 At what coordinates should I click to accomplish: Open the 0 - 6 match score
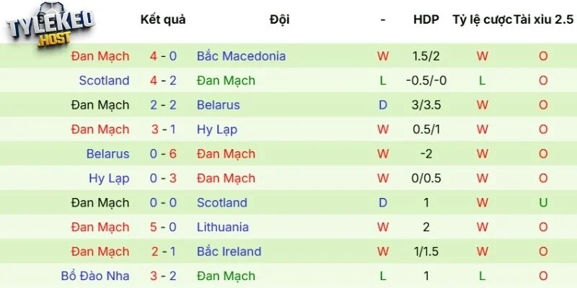click(163, 154)
